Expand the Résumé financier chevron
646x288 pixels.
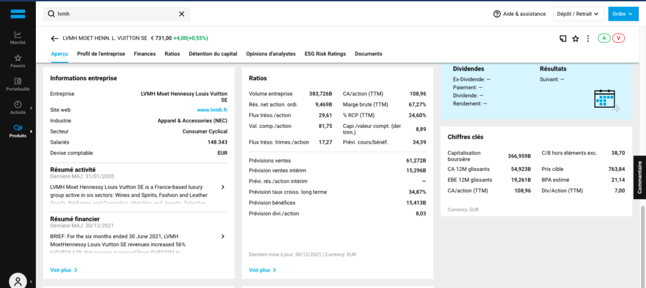coord(223,236)
